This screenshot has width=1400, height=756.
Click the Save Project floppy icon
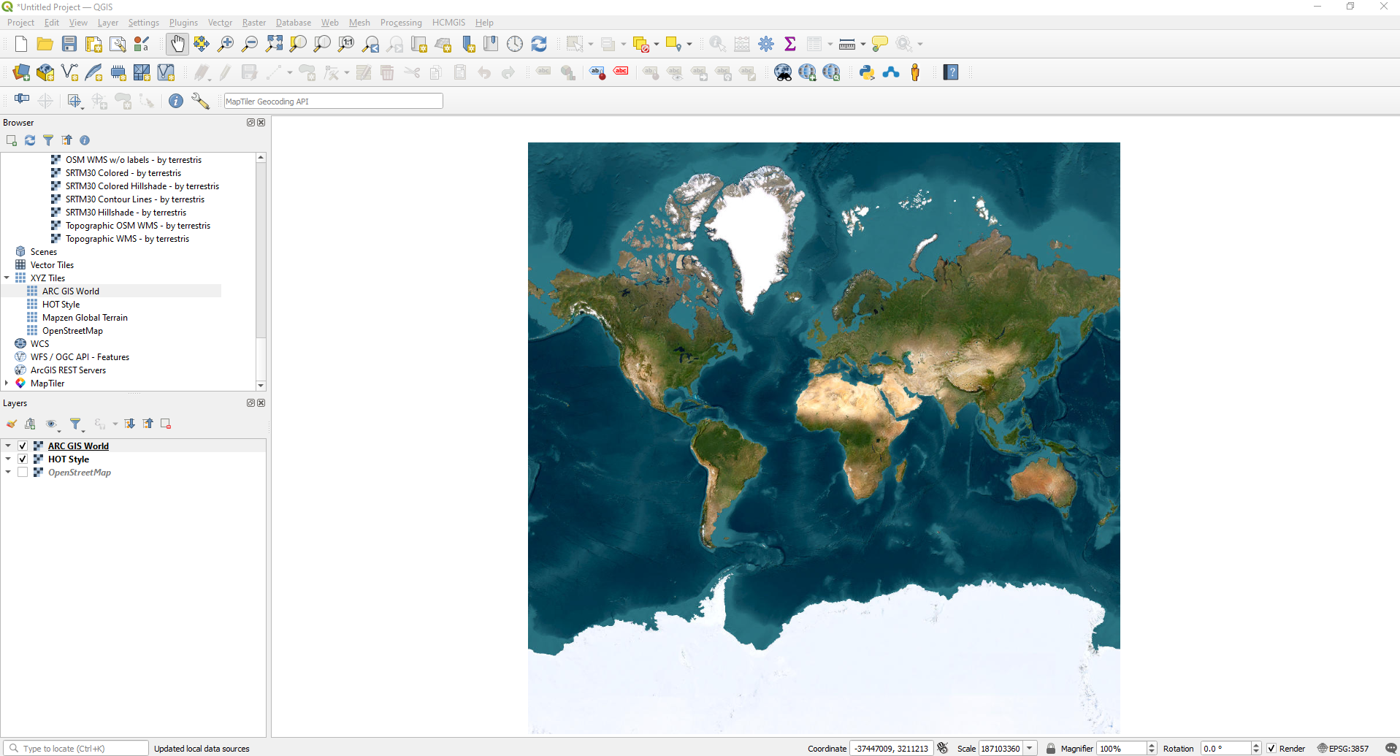69,44
